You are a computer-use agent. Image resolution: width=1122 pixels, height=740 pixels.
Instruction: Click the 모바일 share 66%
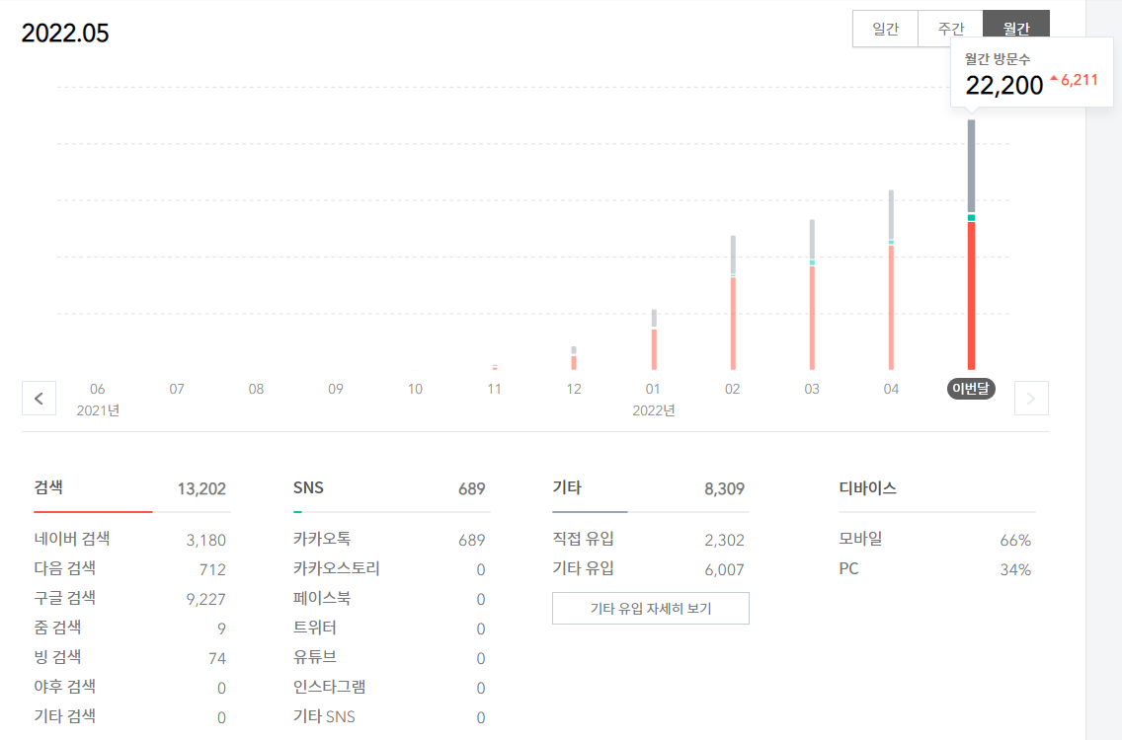(x=1015, y=541)
